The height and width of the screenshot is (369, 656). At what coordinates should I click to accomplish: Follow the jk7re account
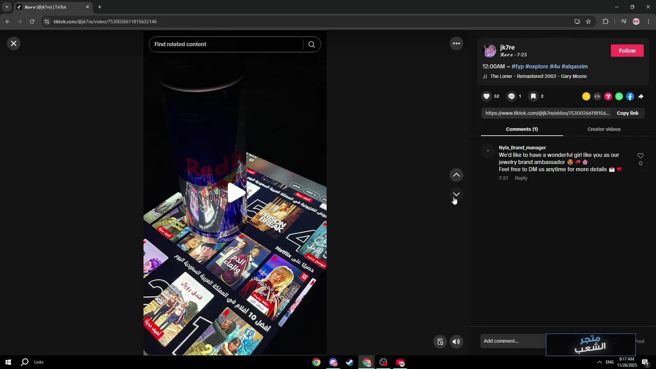pyautogui.click(x=627, y=51)
